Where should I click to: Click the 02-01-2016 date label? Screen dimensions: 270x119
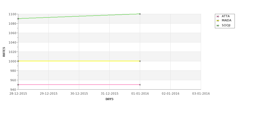pyautogui.click(x=171, y=93)
